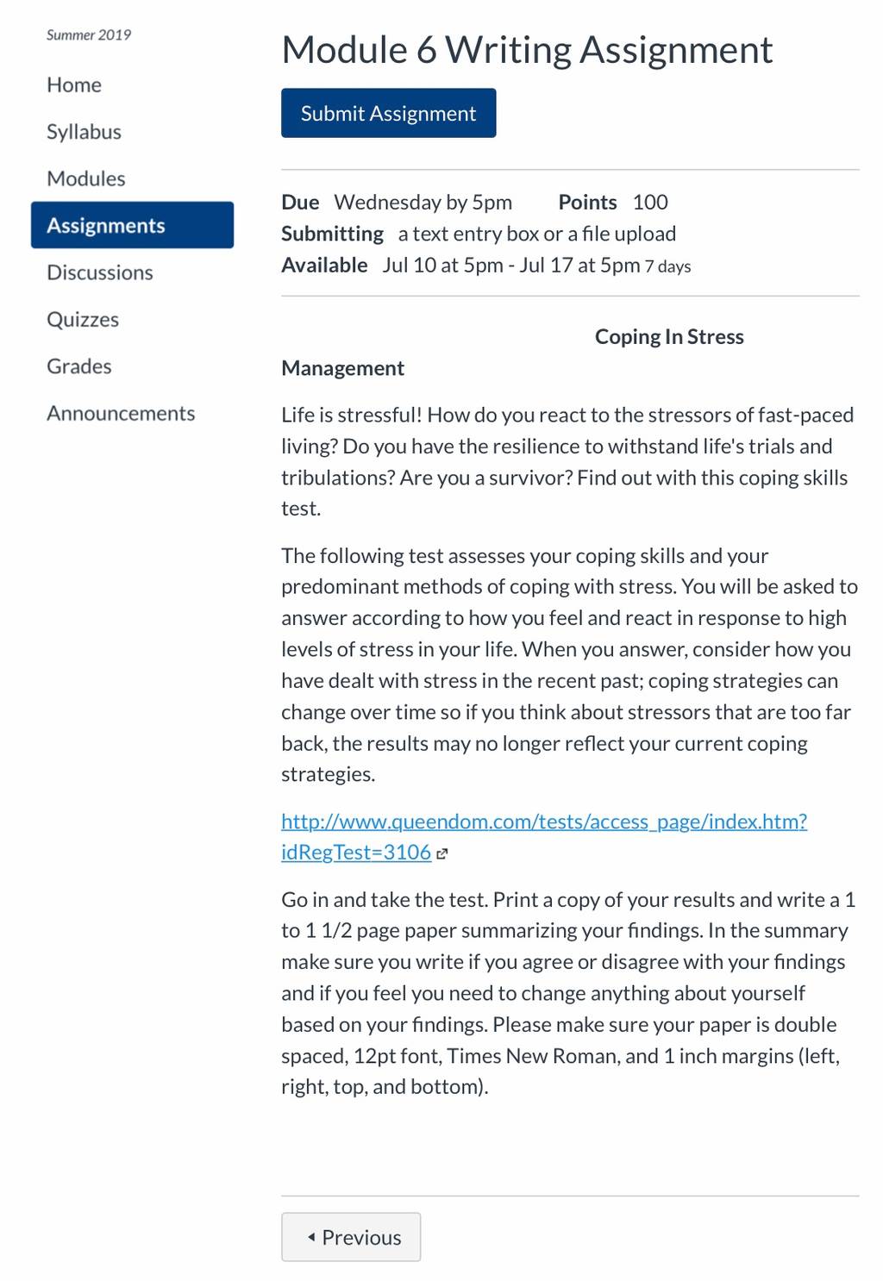The height and width of the screenshot is (1281, 883).
Task: Open the Home course page
Action: [x=74, y=84]
